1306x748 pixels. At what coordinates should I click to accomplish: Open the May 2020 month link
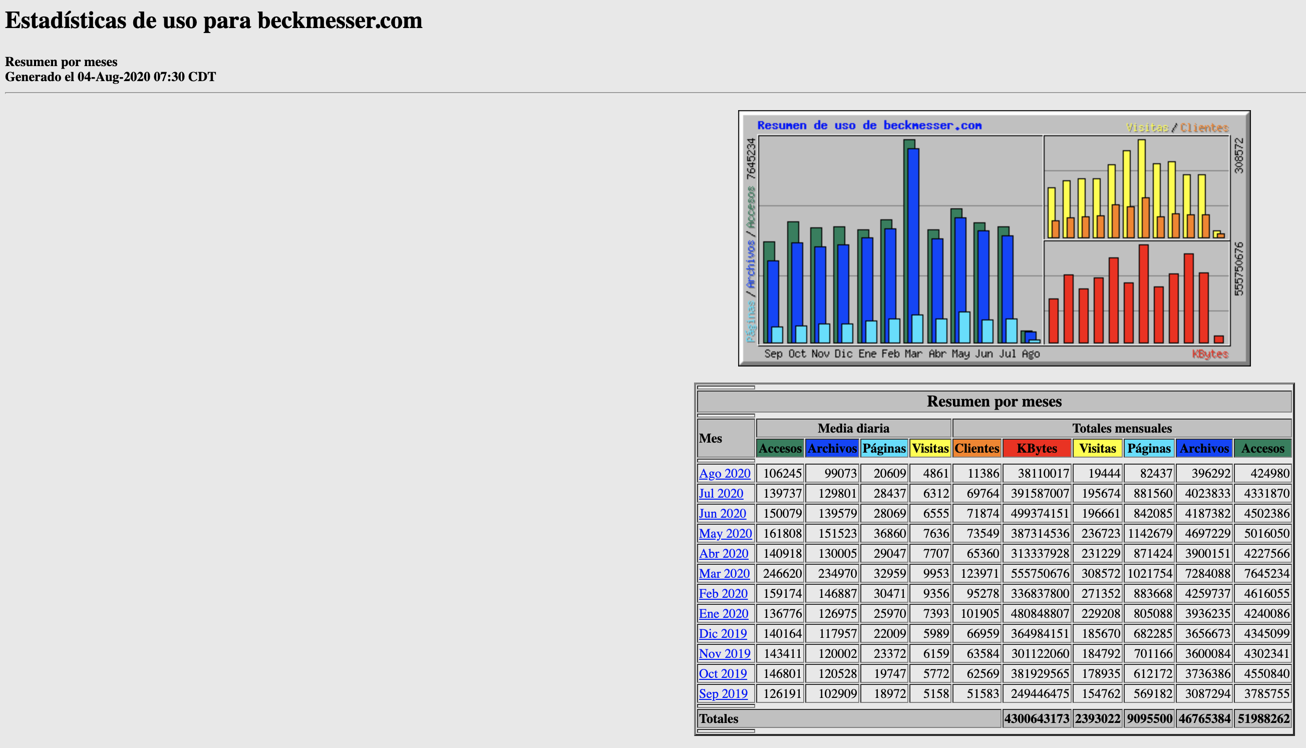coord(725,533)
